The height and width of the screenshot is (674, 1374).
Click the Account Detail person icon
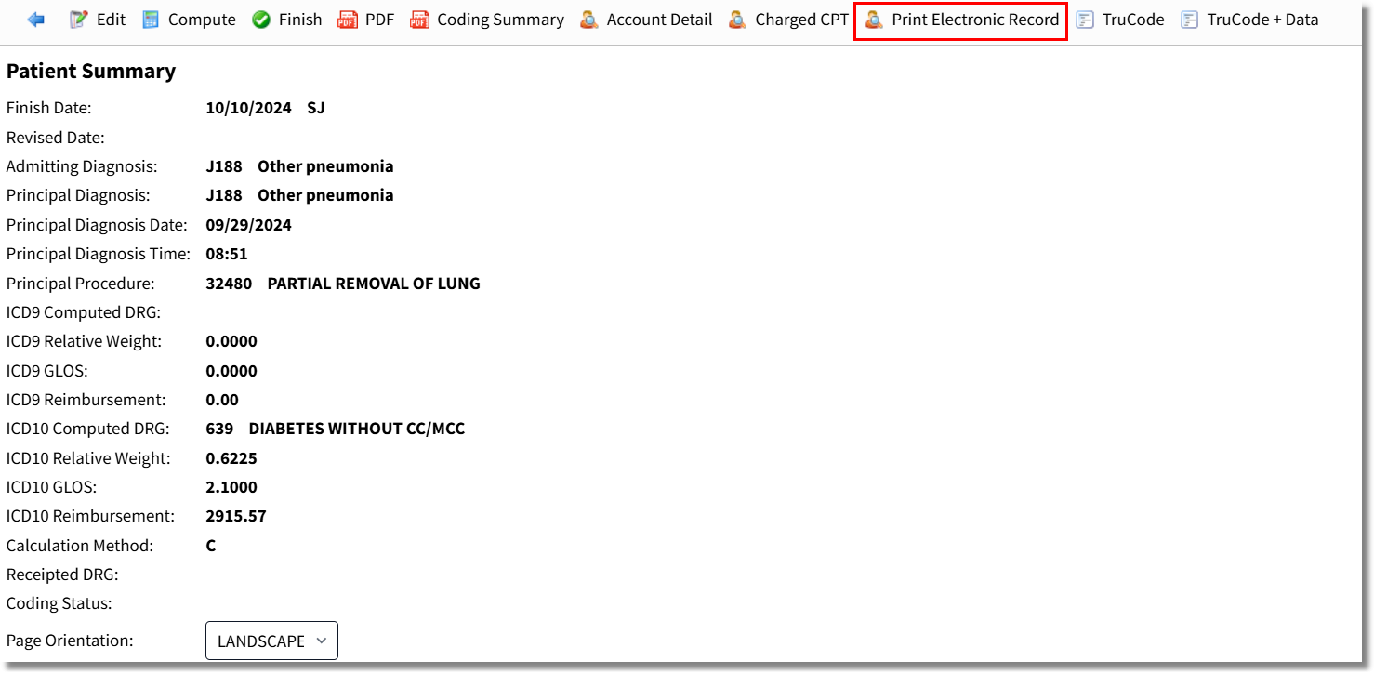pyautogui.click(x=589, y=20)
